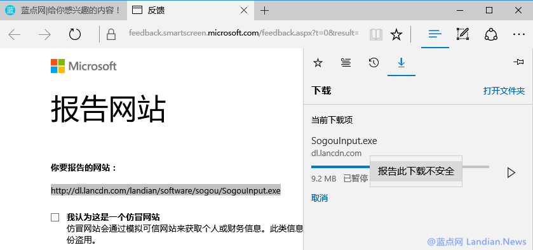Check 我认为这是一个仿冒网站 checkbox
This screenshot has width=533, height=250.
click(55, 218)
